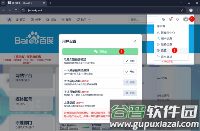Open notifications via the bell icon
This screenshot has height=131, width=200.
click(177, 19)
